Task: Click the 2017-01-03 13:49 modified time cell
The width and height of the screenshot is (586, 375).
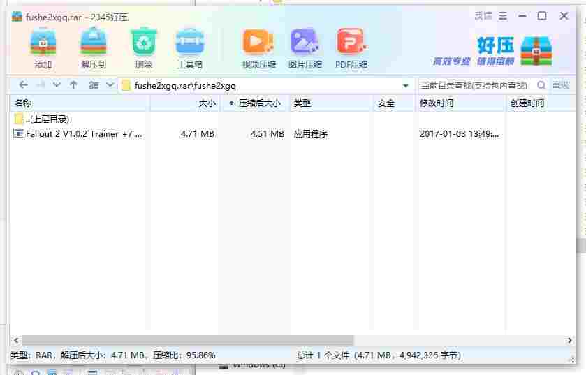Action: click(459, 133)
